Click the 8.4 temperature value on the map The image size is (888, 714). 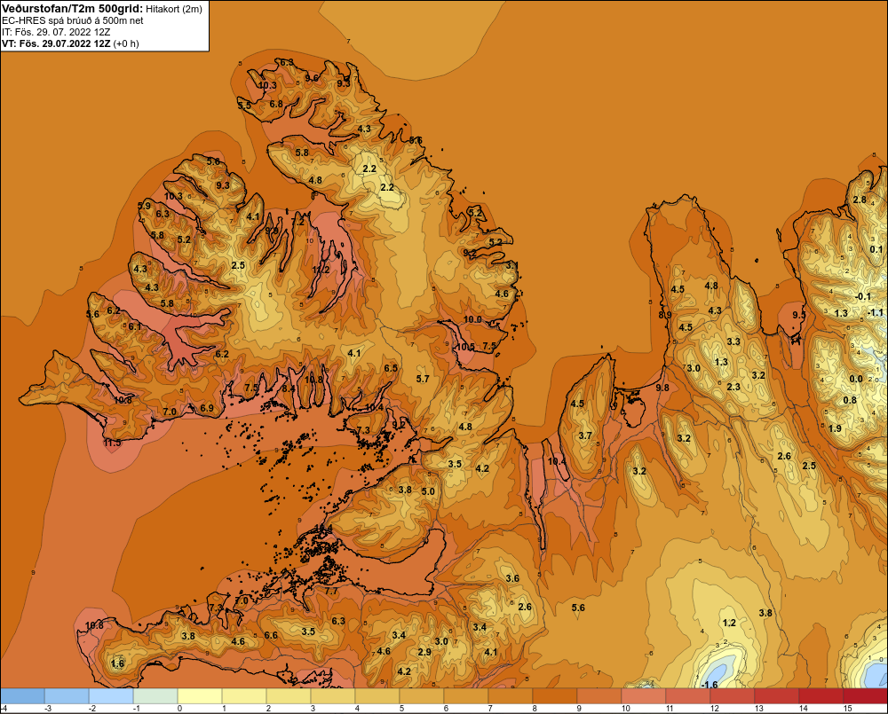pyautogui.click(x=289, y=388)
